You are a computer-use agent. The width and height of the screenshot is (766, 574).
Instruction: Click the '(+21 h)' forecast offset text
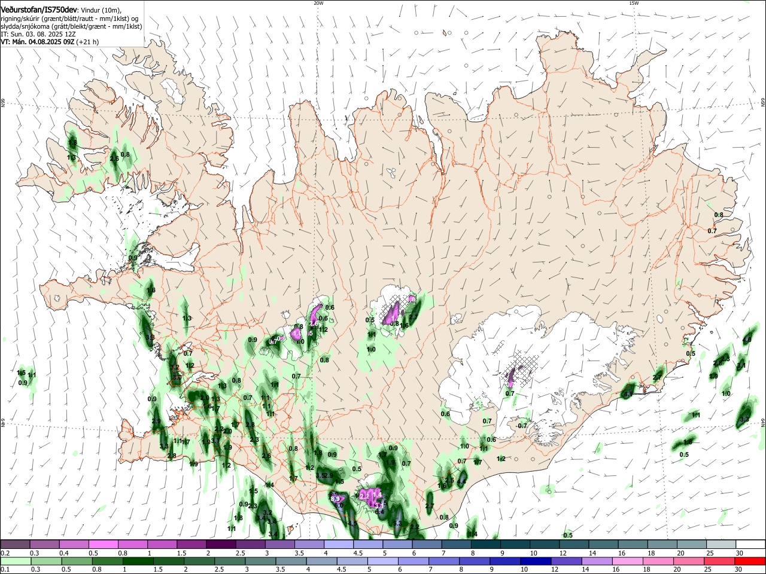click(x=88, y=42)
